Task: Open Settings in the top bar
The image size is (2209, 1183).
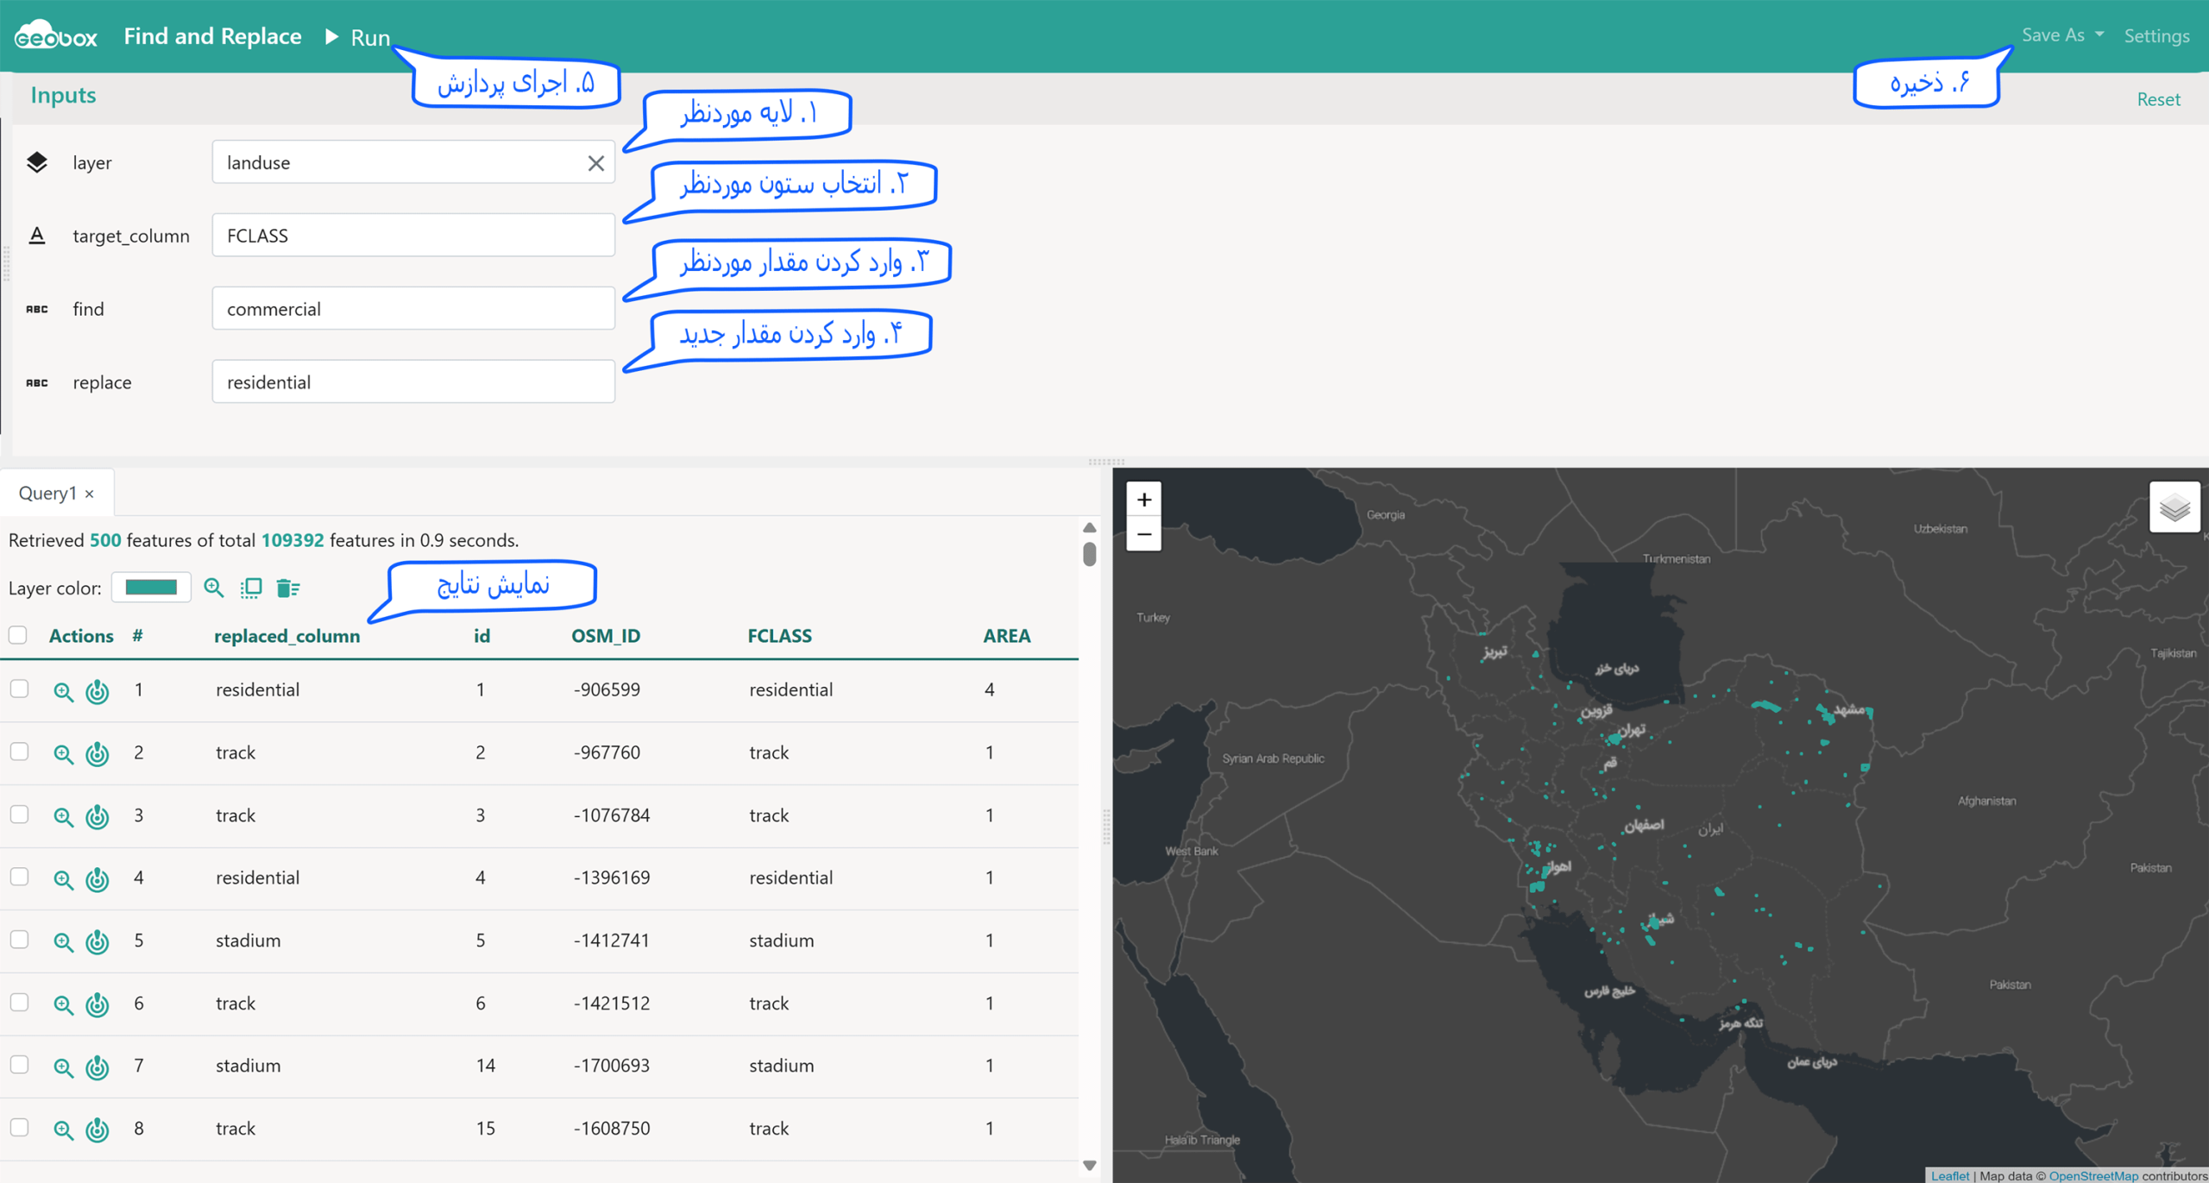Action: click(x=2156, y=35)
